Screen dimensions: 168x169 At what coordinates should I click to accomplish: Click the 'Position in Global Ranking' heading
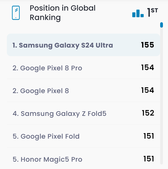pyautogui.click(x=63, y=13)
